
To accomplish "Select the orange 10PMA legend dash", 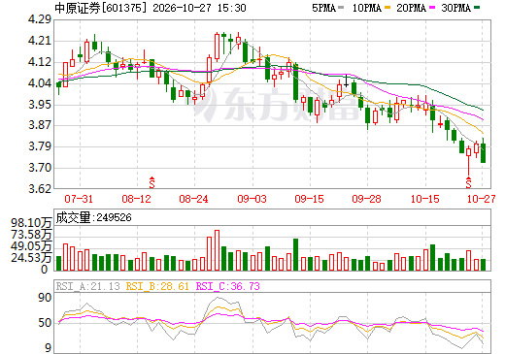I will coord(387,7).
